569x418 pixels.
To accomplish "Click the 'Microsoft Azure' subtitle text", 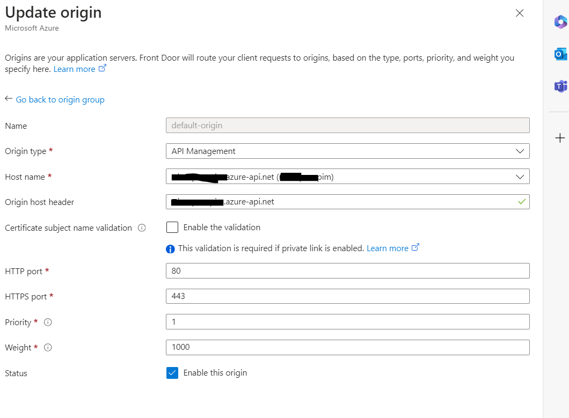I will click(32, 28).
